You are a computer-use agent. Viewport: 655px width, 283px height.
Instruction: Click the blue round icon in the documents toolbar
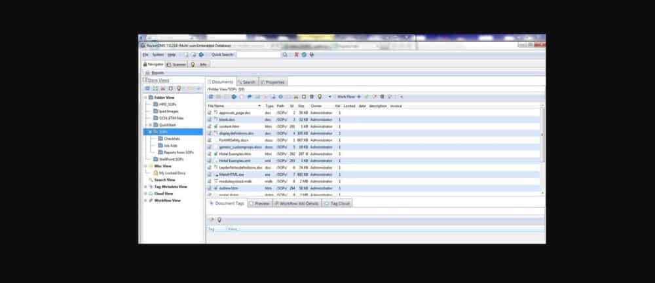tap(234, 97)
